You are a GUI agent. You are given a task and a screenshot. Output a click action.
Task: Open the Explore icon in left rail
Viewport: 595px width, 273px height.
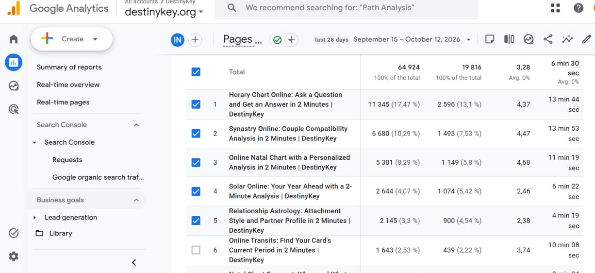[x=14, y=86]
